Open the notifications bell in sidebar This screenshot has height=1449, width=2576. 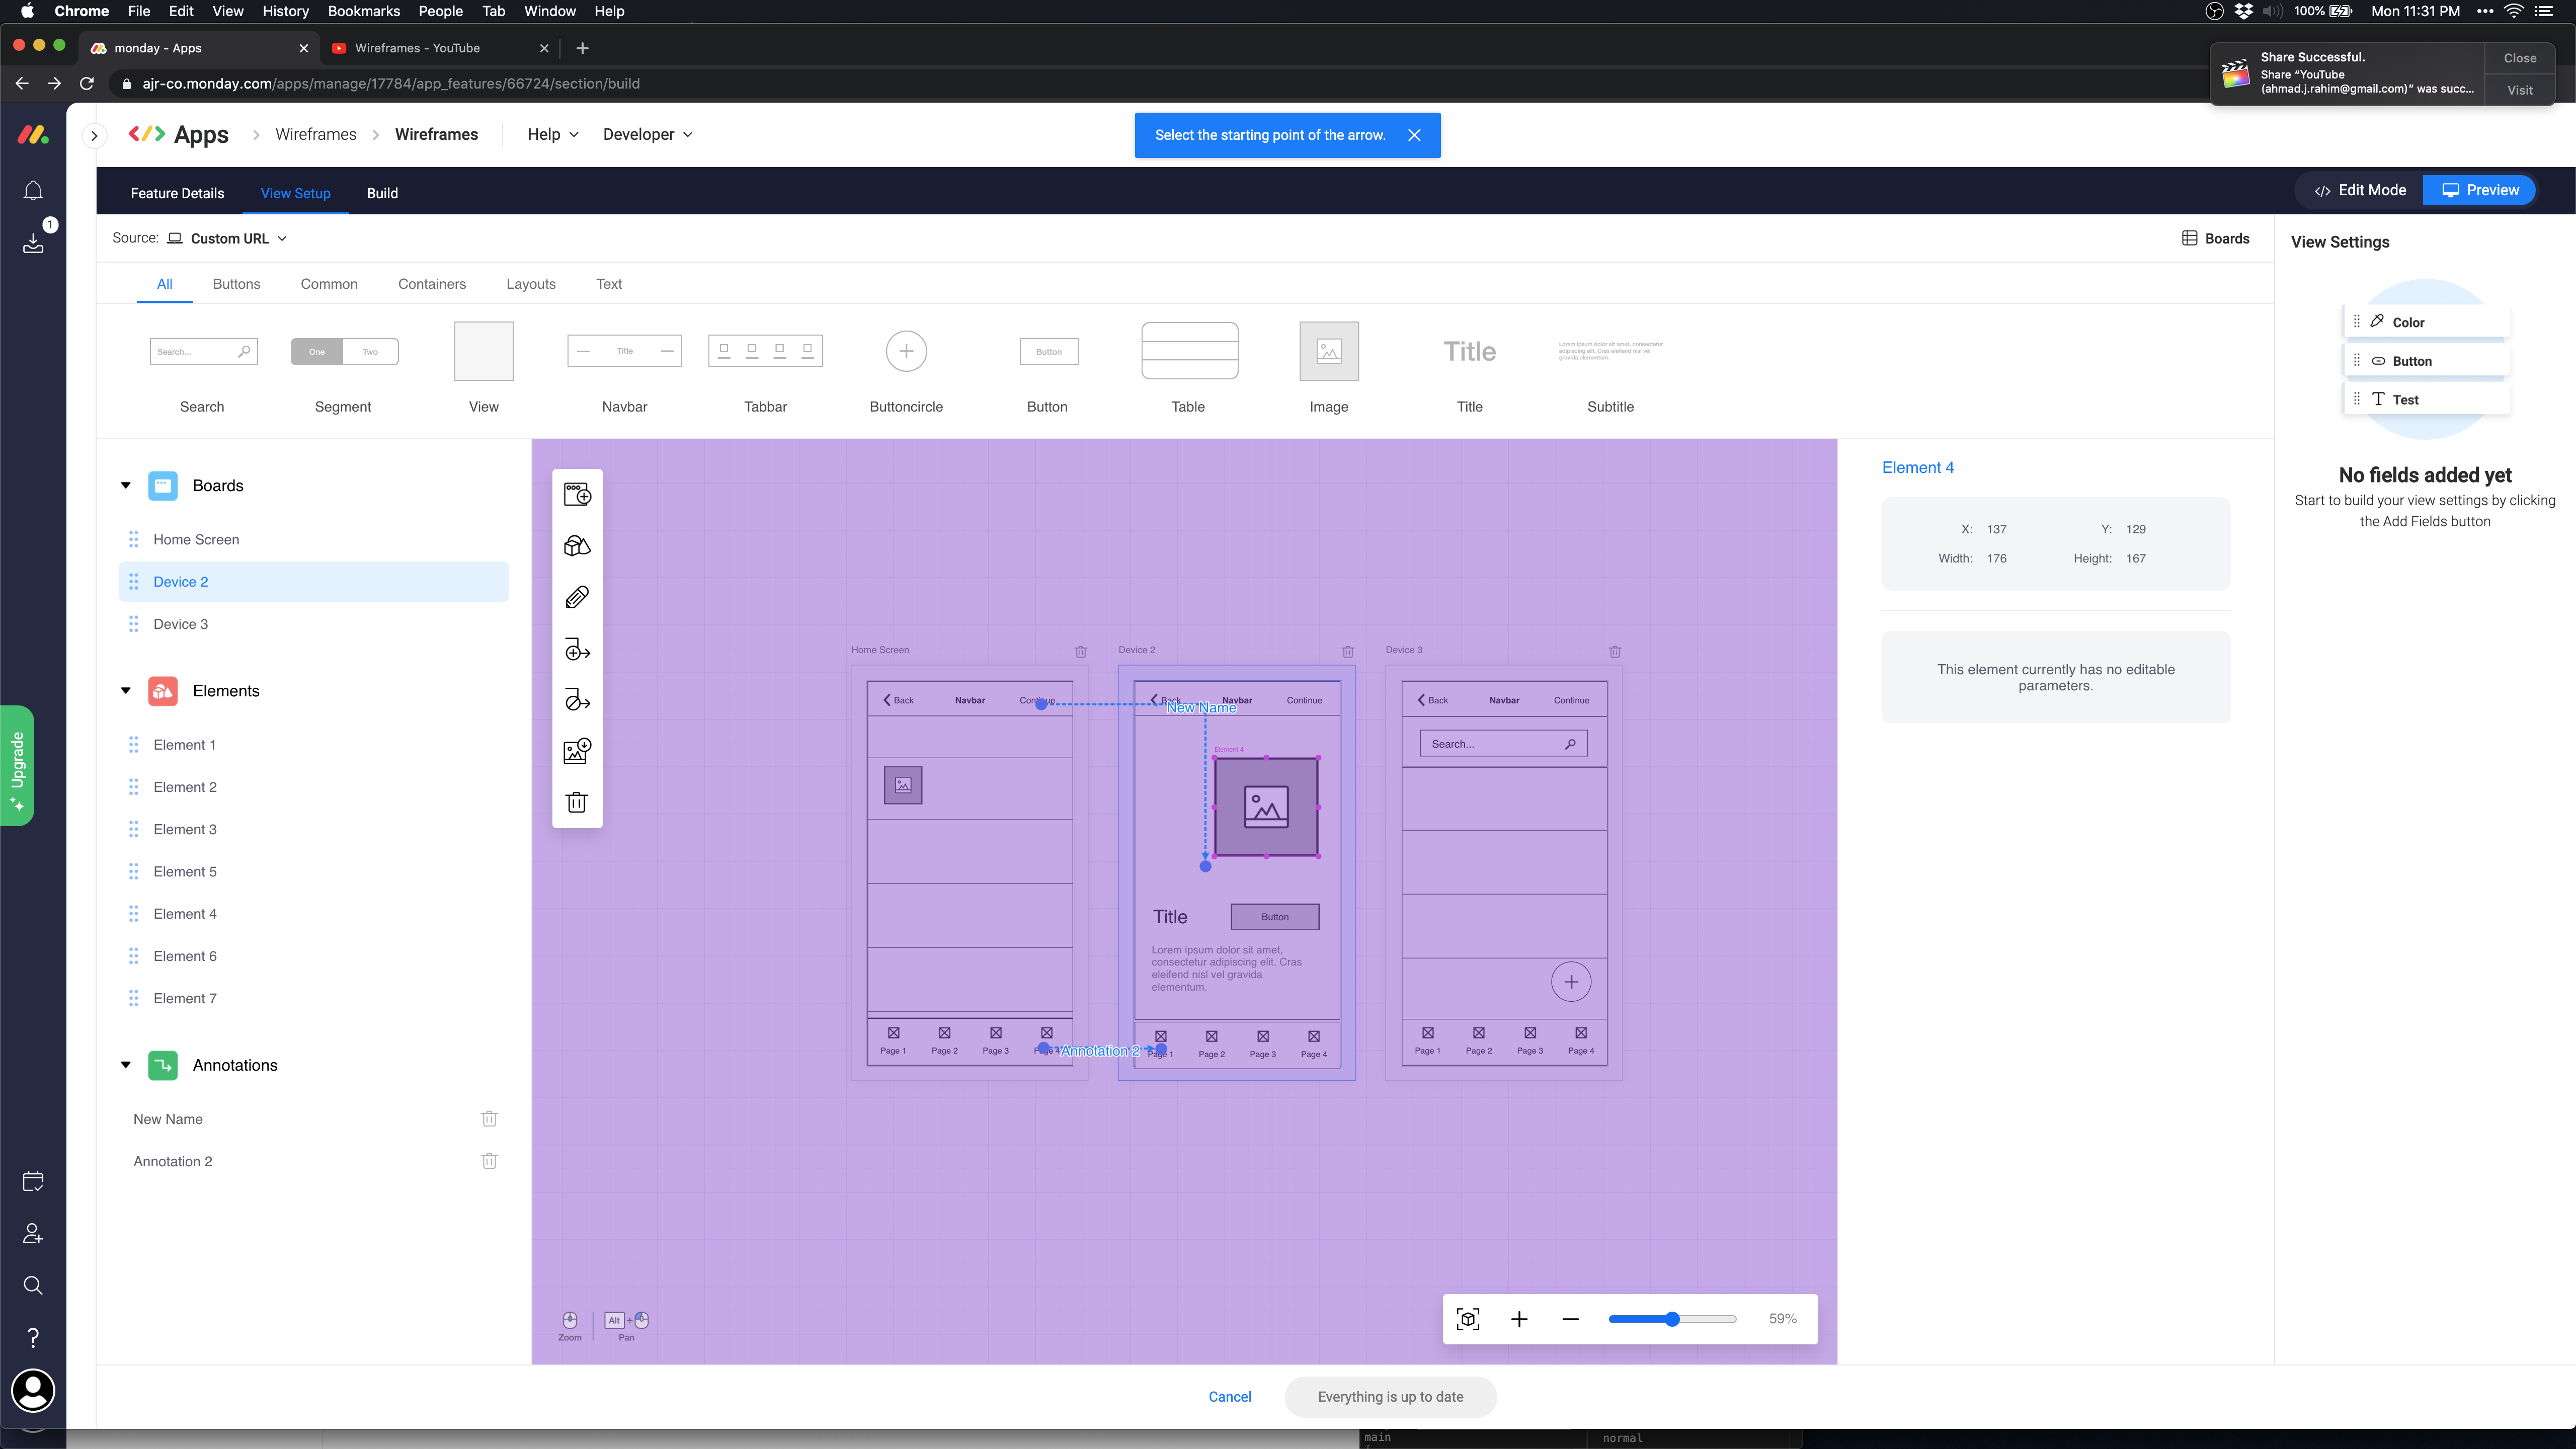[x=33, y=190]
